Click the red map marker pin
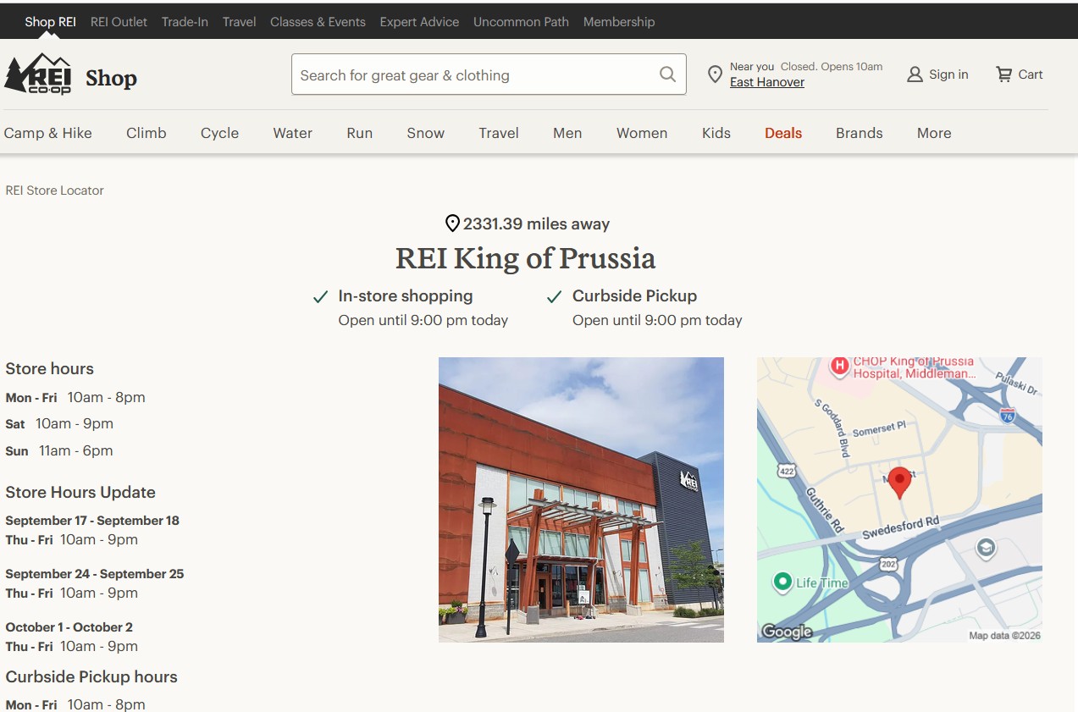Viewport: 1078px width, 712px height. (899, 482)
